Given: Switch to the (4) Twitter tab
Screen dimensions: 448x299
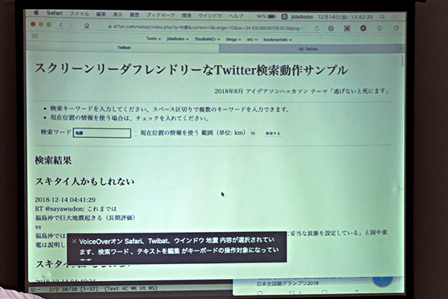Looking at the screenshot, I should 308,48.
